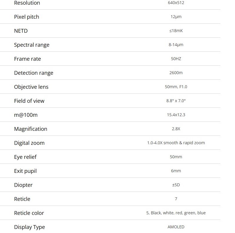235x233 pixels.
Task: Click the NETD row label
Action: click(21, 31)
